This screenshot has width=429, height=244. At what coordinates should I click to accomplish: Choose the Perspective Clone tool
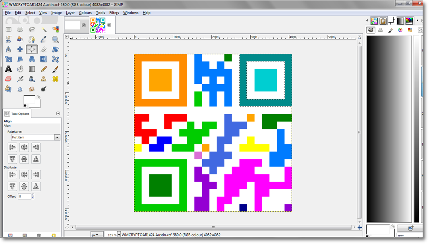tap(8, 89)
